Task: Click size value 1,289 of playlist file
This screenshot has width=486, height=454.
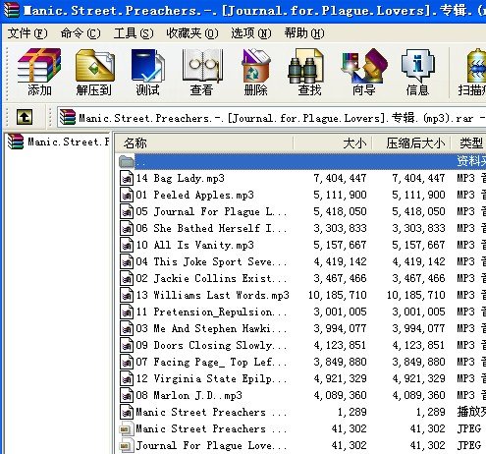Action: pos(352,412)
